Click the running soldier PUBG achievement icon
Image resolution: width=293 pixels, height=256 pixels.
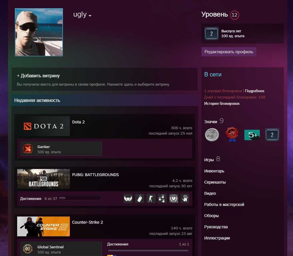pyautogui.click(x=151, y=199)
